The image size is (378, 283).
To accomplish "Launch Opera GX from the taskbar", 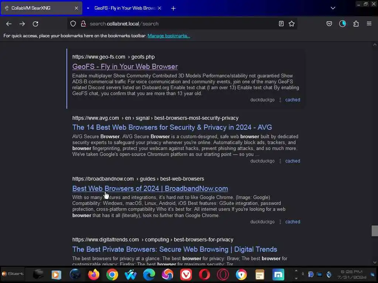I will click(x=223, y=275).
